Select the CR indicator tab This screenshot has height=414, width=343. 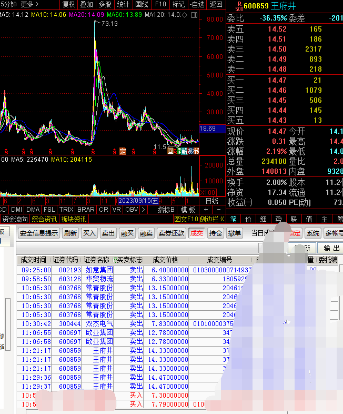pyautogui.click(x=103, y=210)
